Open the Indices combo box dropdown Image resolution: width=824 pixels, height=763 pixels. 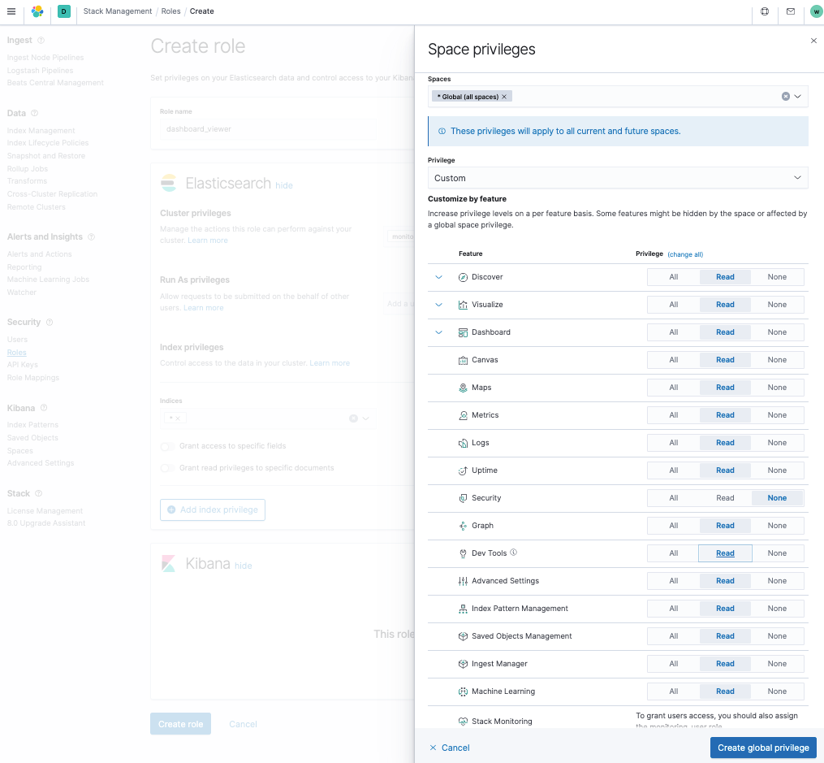[x=366, y=418]
